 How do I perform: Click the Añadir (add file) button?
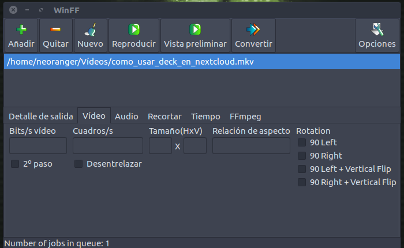[x=21, y=36]
